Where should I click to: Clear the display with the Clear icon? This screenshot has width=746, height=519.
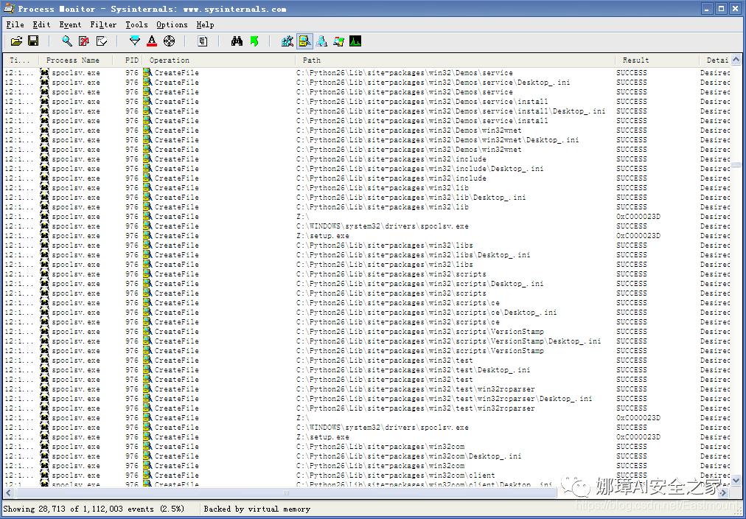click(101, 41)
